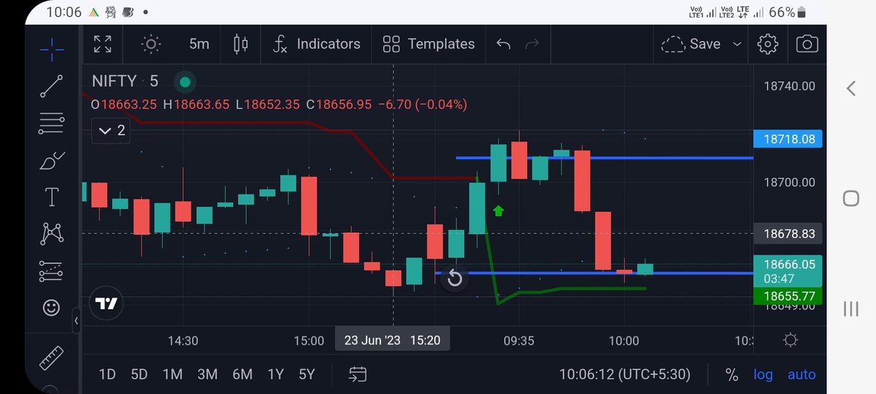Change the 5m time interval

point(199,44)
